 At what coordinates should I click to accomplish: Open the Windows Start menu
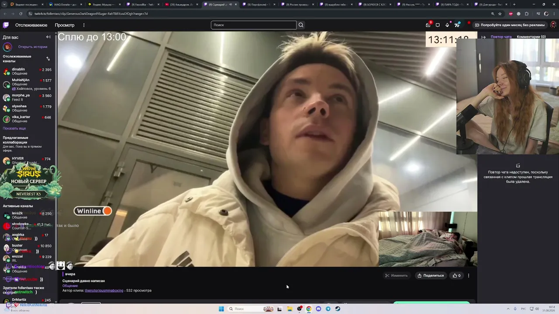221,309
